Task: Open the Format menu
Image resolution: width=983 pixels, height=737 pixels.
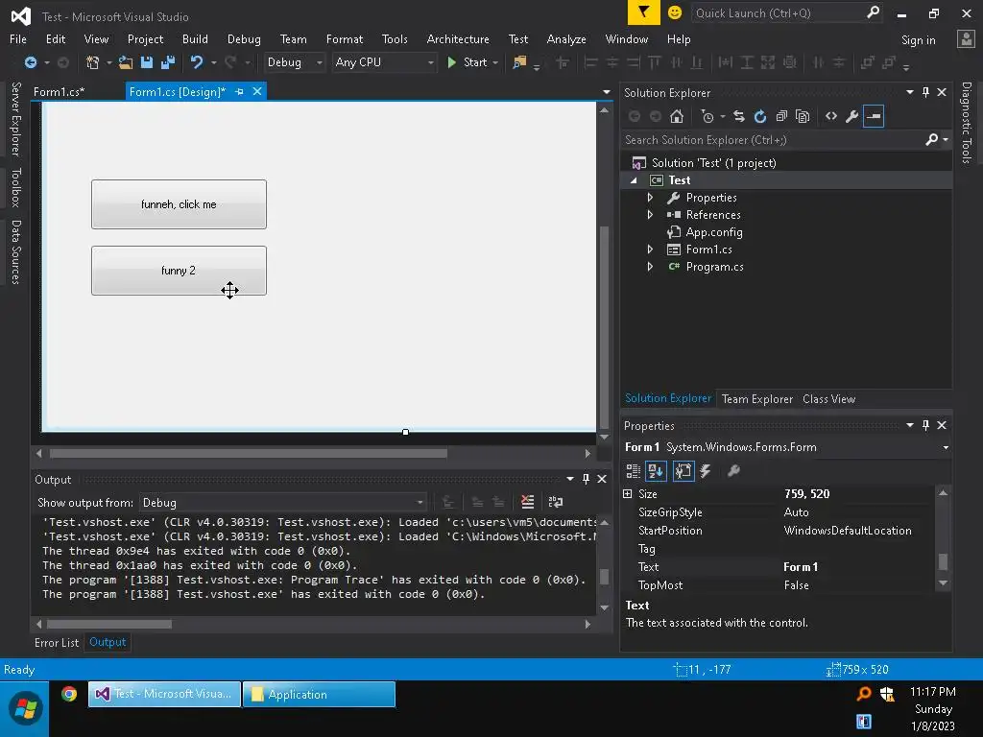Action: (x=345, y=38)
